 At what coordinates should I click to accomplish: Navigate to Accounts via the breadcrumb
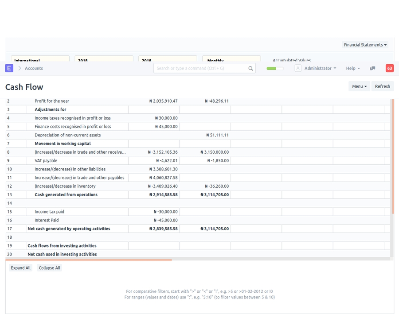(35, 68)
